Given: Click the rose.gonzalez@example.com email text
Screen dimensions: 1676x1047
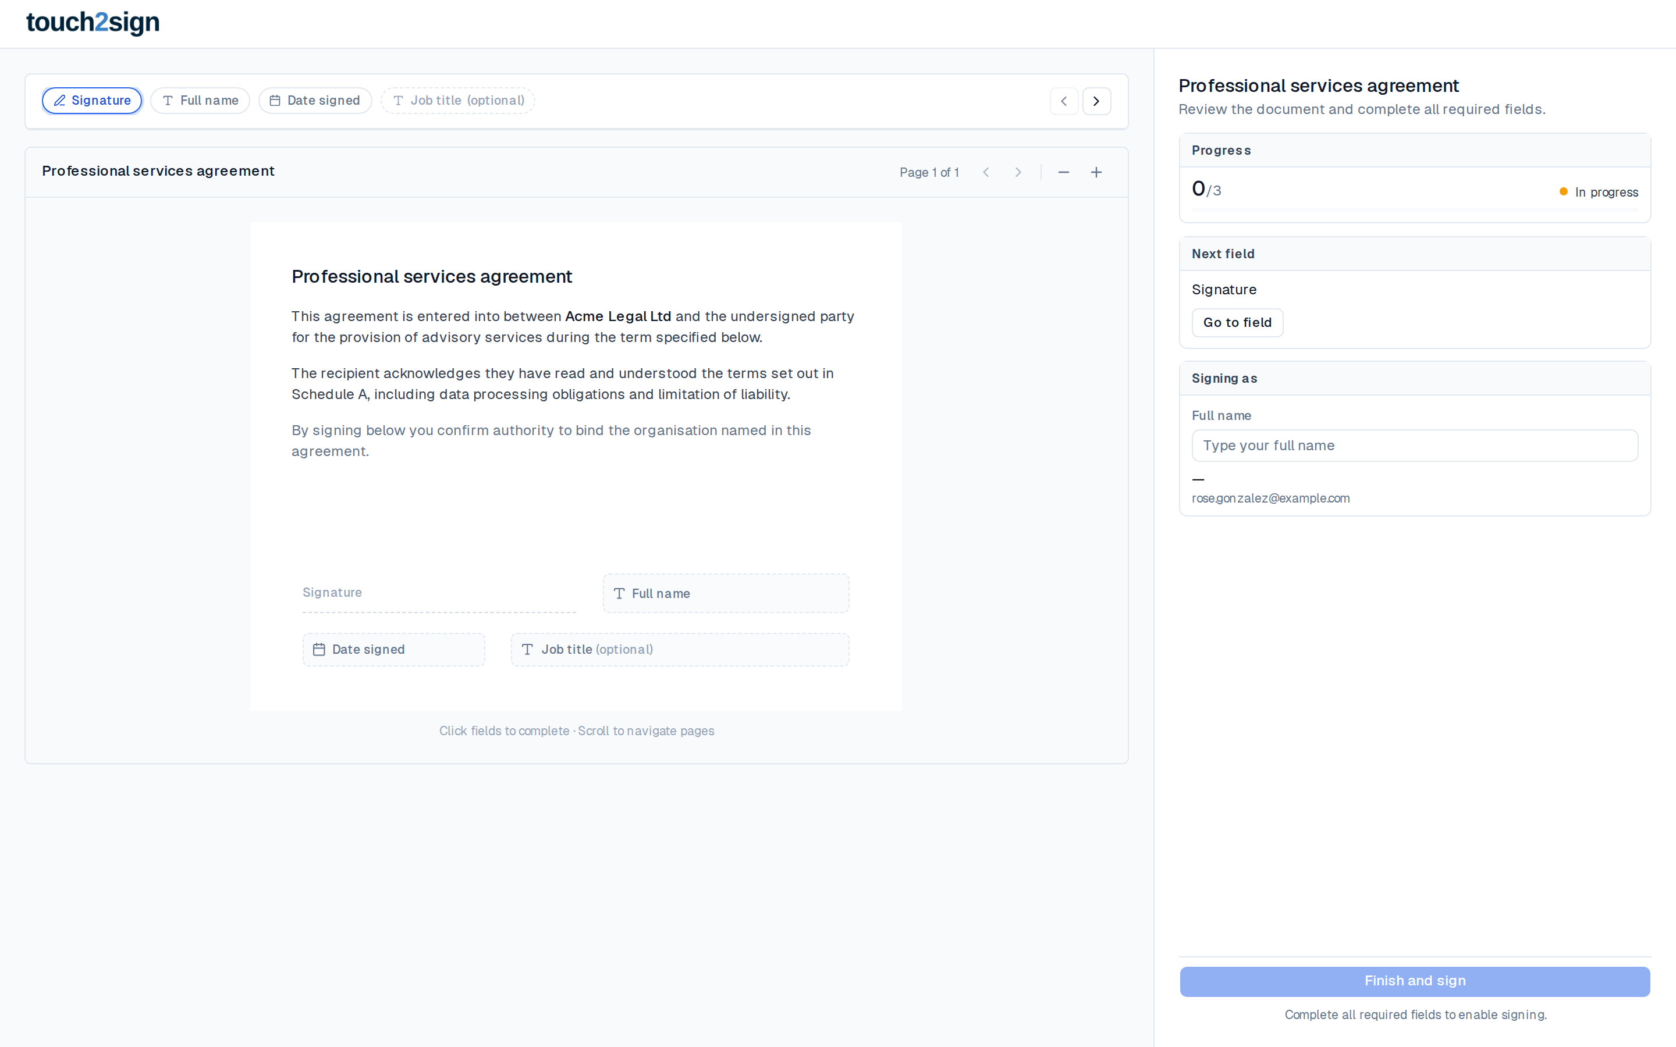Looking at the screenshot, I should [x=1270, y=498].
